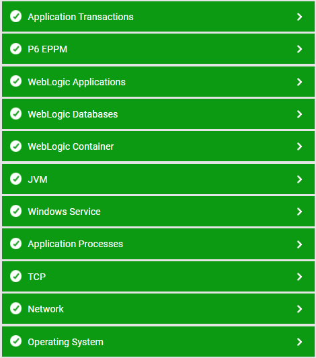
Task: Click the chevron on the P6 EPPM row
Action: (x=299, y=49)
